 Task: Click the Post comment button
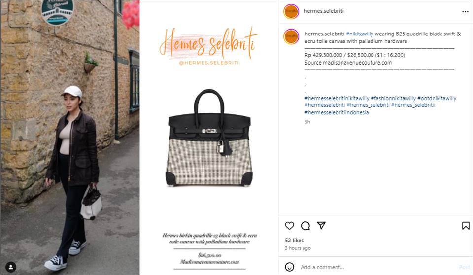click(464, 267)
